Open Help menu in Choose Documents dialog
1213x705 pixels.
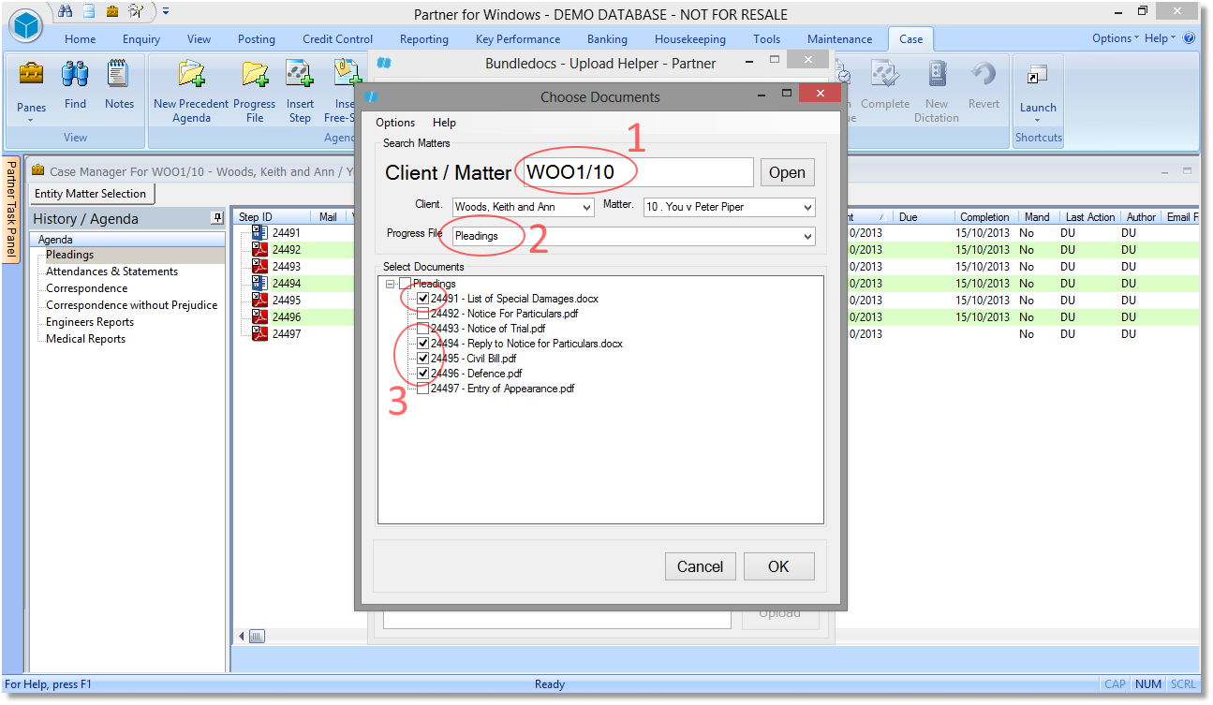coord(444,123)
